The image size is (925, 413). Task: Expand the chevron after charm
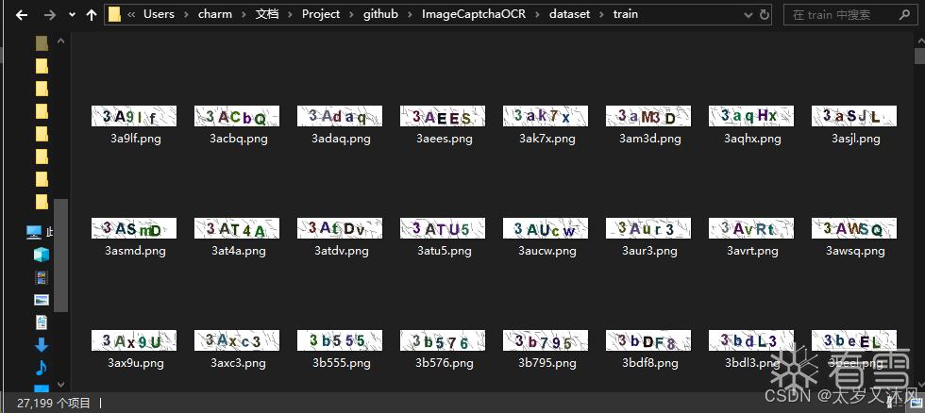coord(244,15)
